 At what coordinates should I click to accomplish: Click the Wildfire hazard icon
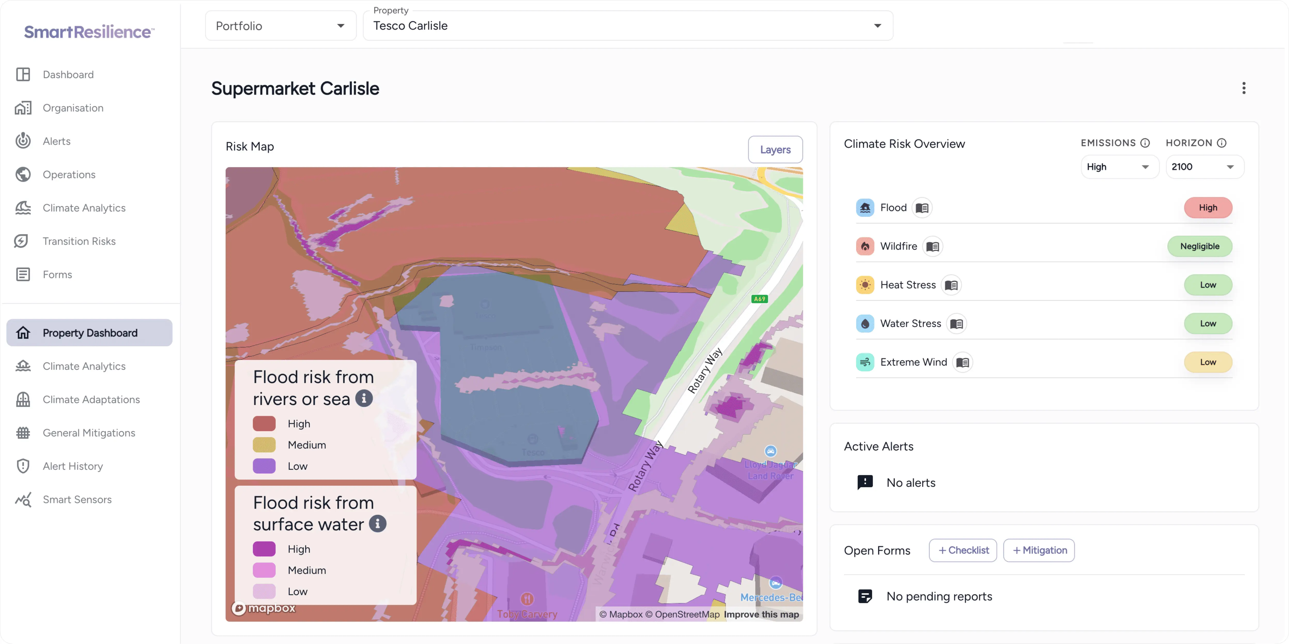point(865,246)
